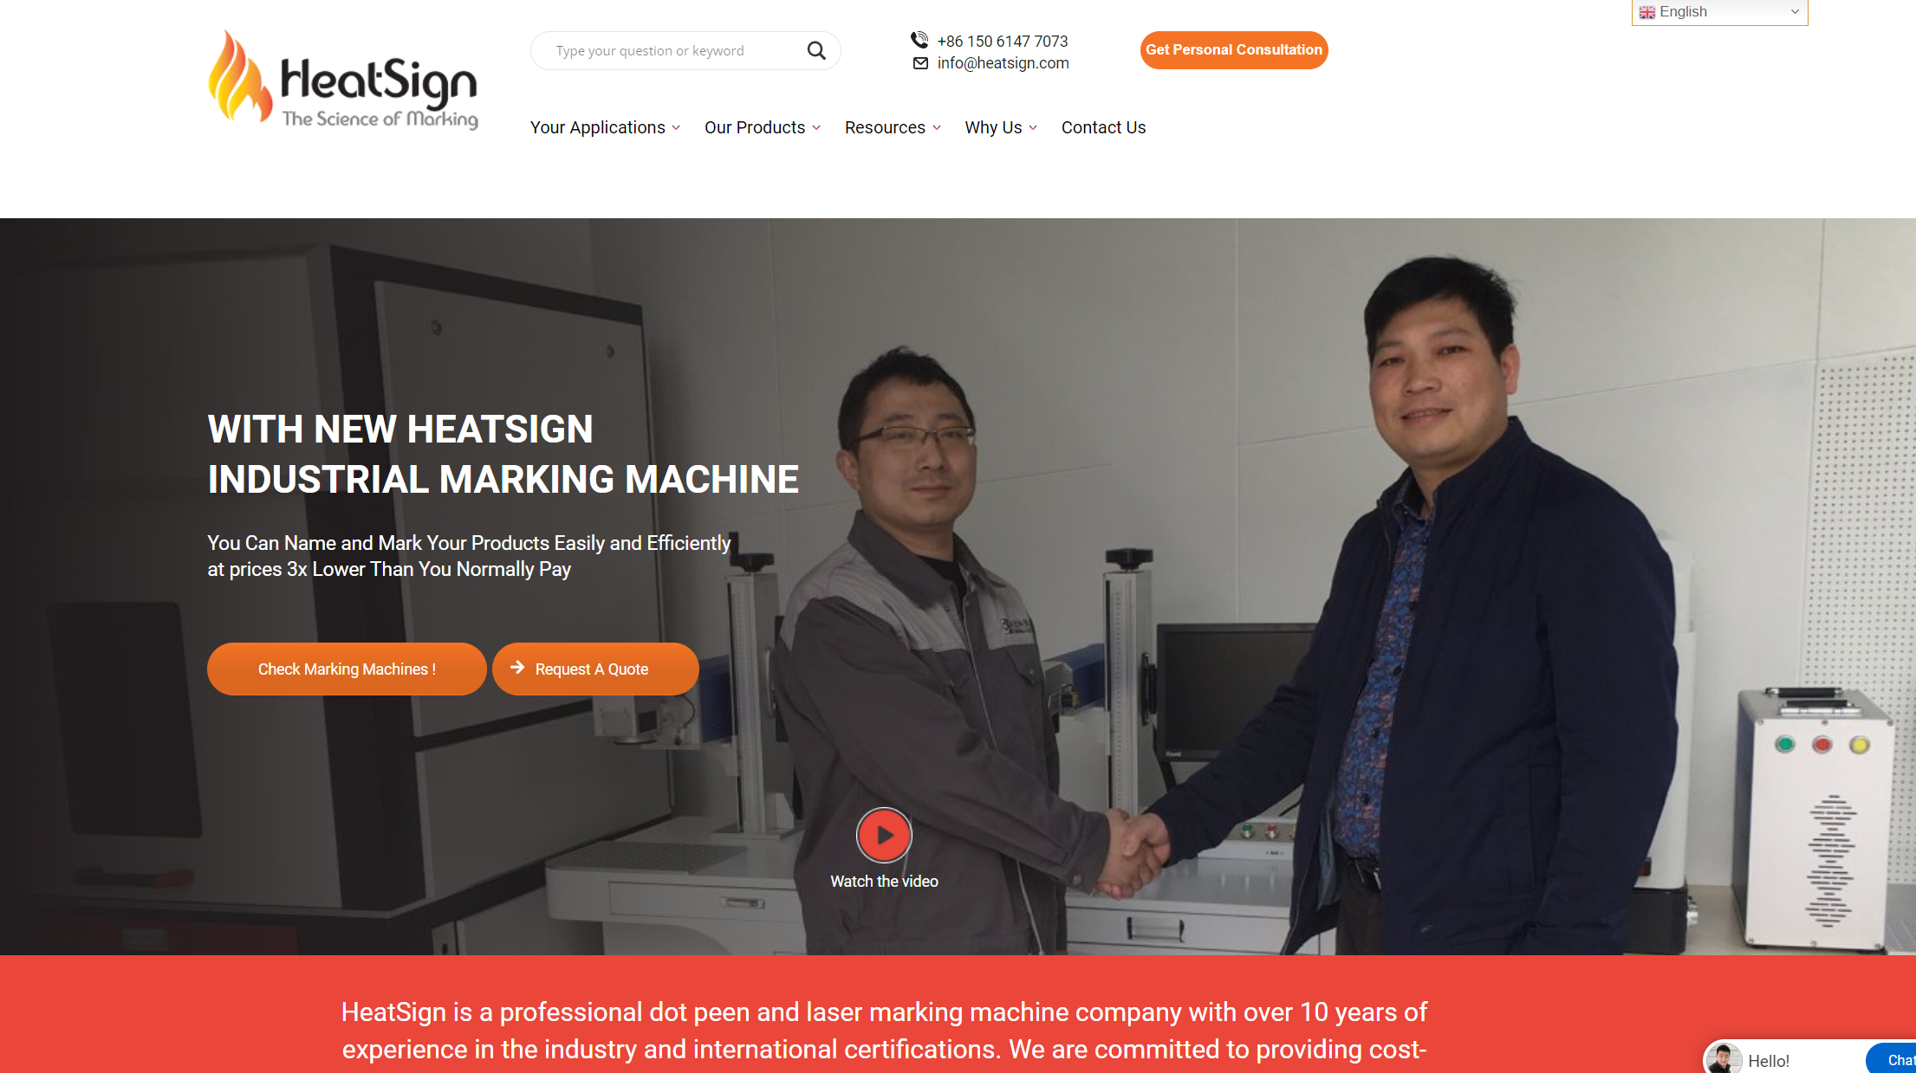Screen dimensions: 1916x1073
Task: Click the search magnifier icon
Action: 816,51
